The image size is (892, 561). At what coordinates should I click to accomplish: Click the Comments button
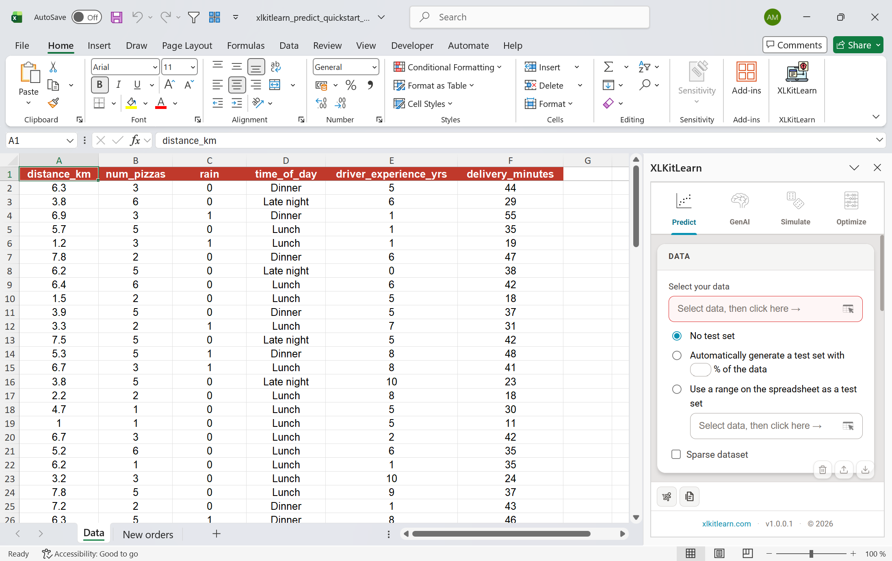[795, 45]
